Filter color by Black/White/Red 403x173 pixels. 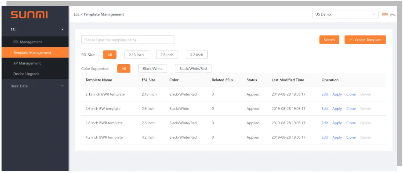click(193, 69)
